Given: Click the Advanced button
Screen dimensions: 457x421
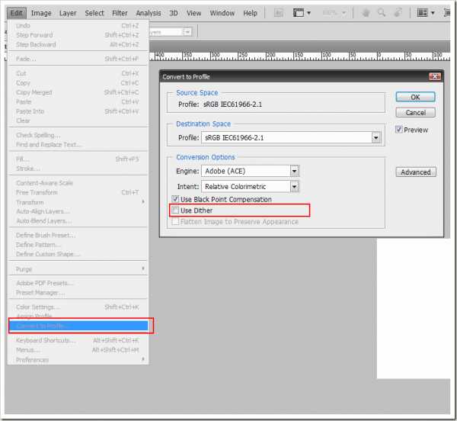Looking at the screenshot, I should point(416,172).
